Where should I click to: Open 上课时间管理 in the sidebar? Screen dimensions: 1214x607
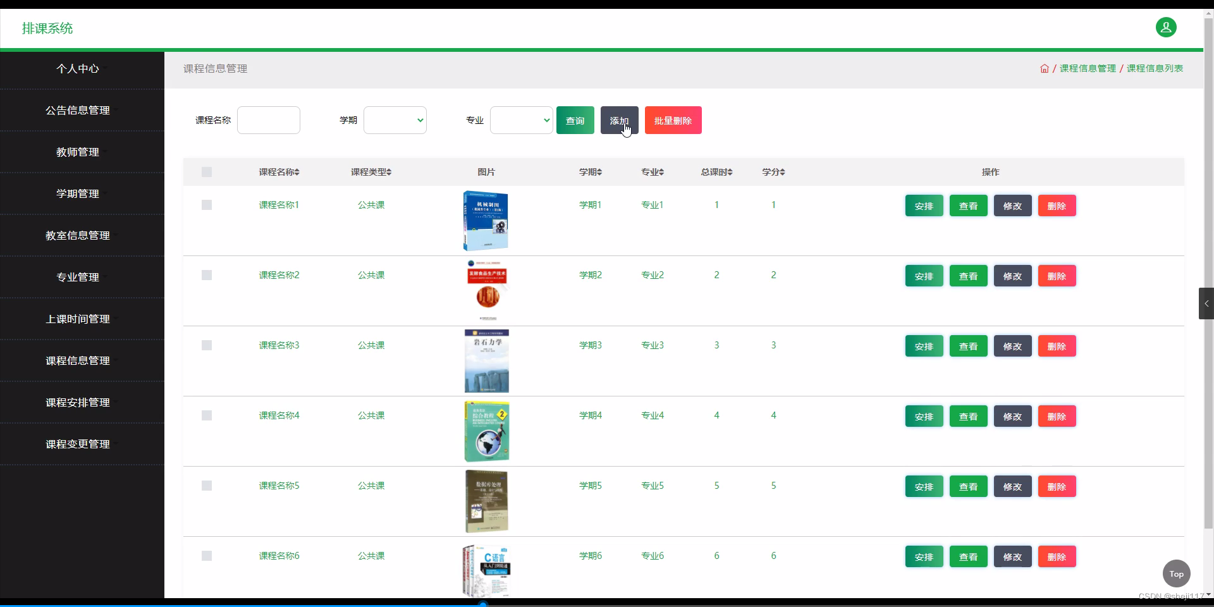pos(78,319)
